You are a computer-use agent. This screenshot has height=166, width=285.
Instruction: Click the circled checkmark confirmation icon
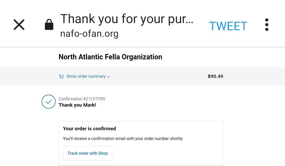49,102
